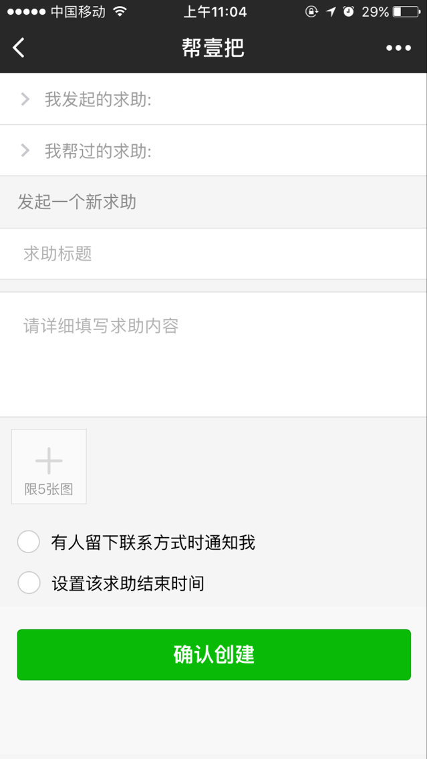This screenshot has width=427, height=759.
Task: Focus the 求助标题 input field
Action: point(214,254)
